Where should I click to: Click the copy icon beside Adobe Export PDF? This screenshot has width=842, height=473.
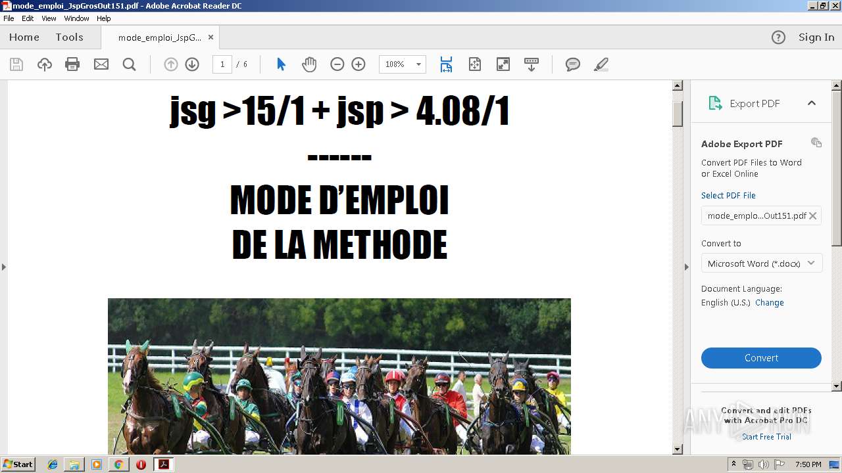[816, 143]
